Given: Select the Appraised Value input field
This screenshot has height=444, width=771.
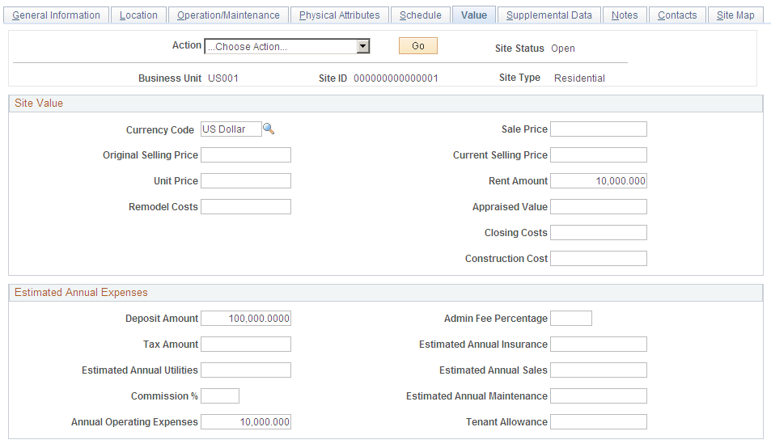Looking at the screenshot, I should click(599, 206).
